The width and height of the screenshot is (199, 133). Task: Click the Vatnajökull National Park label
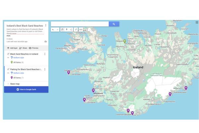tap(156, 74)
